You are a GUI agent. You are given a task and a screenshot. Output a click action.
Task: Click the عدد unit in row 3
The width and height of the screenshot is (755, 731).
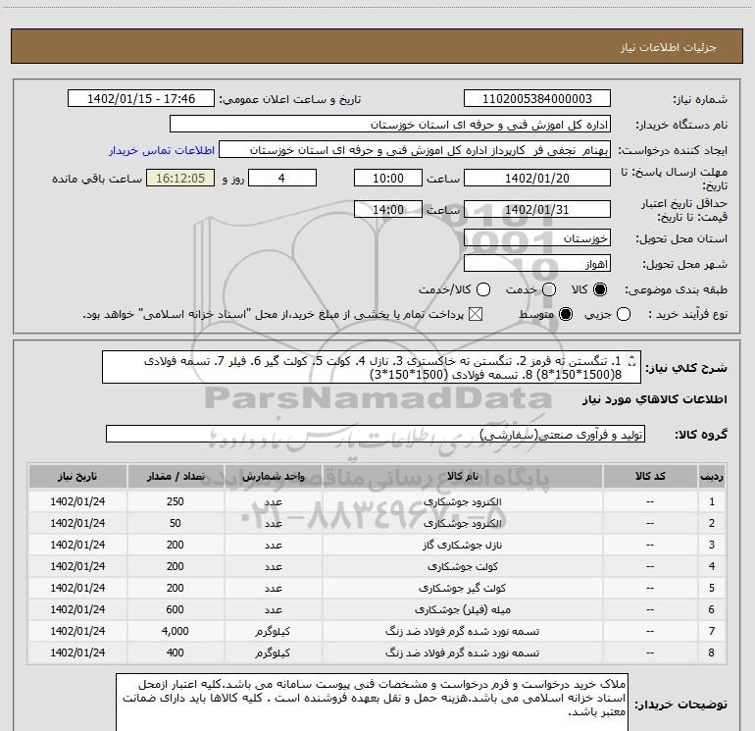273,545
